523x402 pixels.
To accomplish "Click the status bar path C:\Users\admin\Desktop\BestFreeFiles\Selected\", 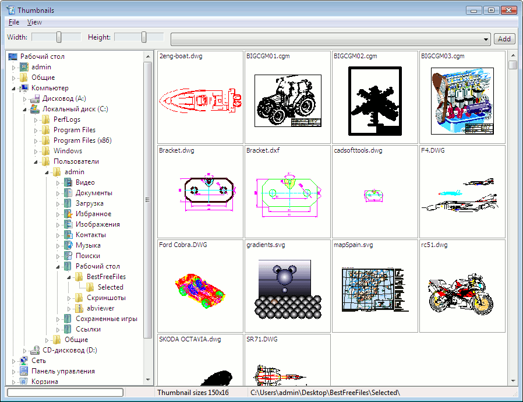I will click(x=325, y=393).
